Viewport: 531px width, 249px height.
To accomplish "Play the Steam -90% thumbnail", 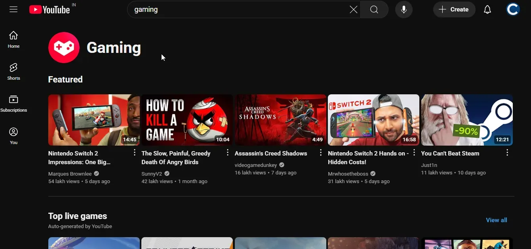I will click(467, 120).
